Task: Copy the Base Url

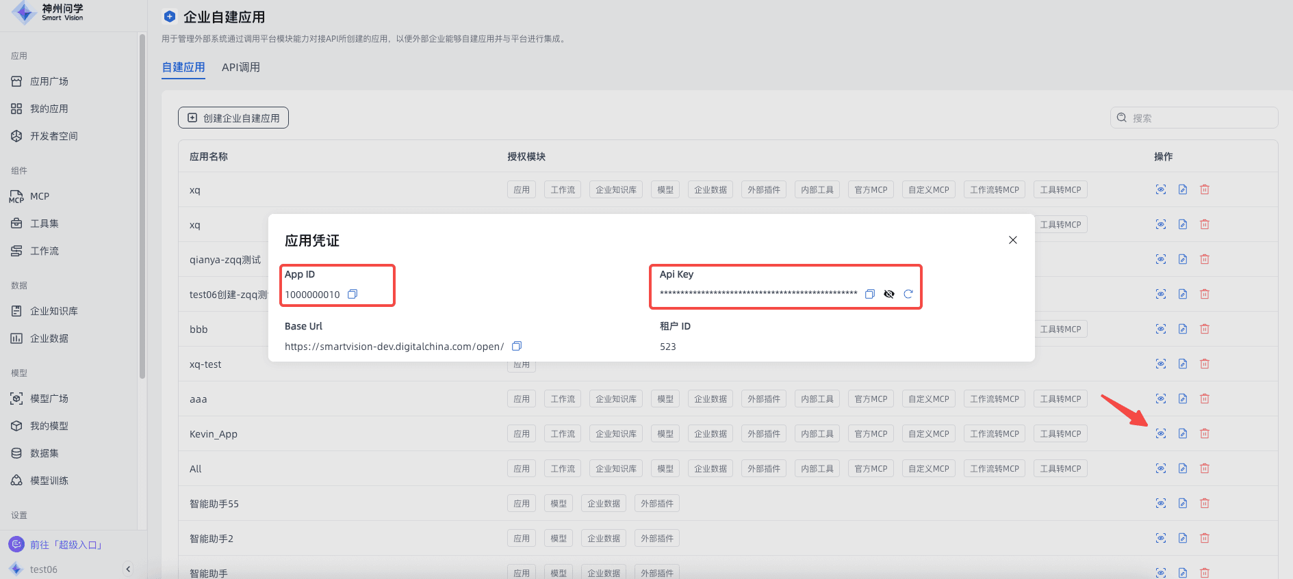Action: point(517,346)
